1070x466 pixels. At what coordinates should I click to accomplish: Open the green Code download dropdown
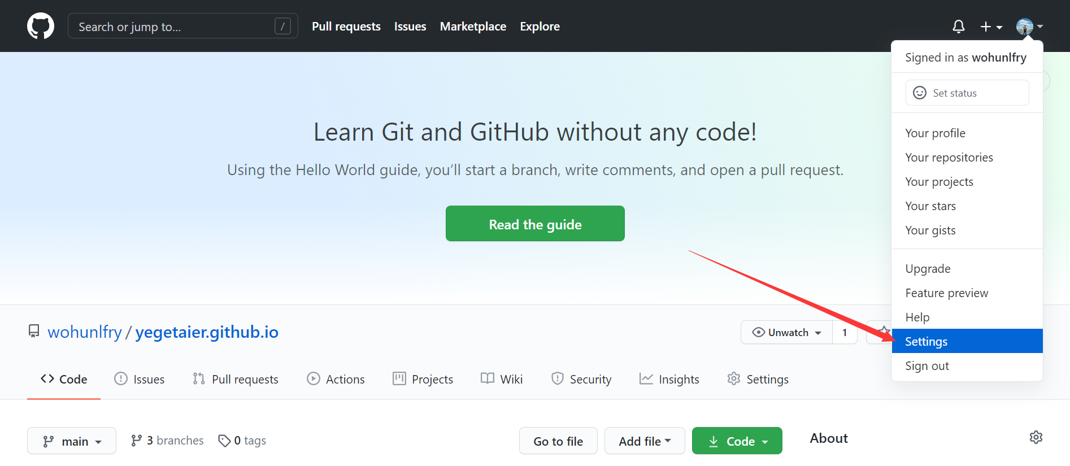click(x=737, y=441)
